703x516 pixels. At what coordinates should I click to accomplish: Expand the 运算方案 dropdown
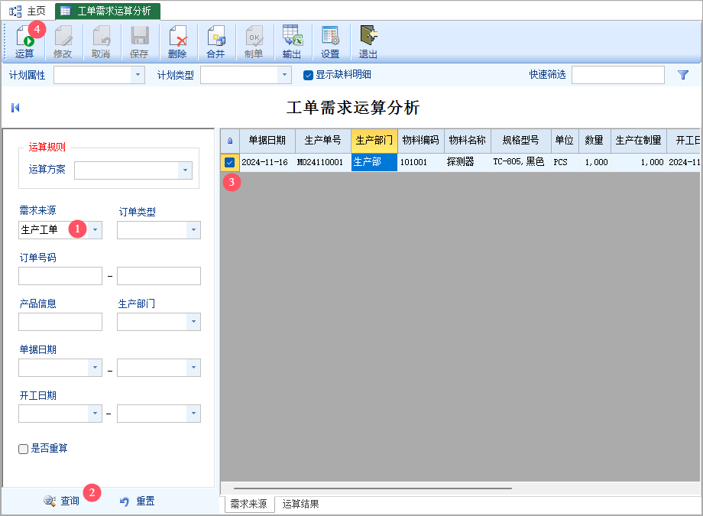pos(185,170)
